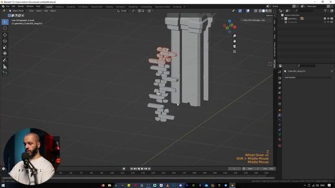Jump to timeline start
The height and width of the screenshot is (188, 335).
131,169
